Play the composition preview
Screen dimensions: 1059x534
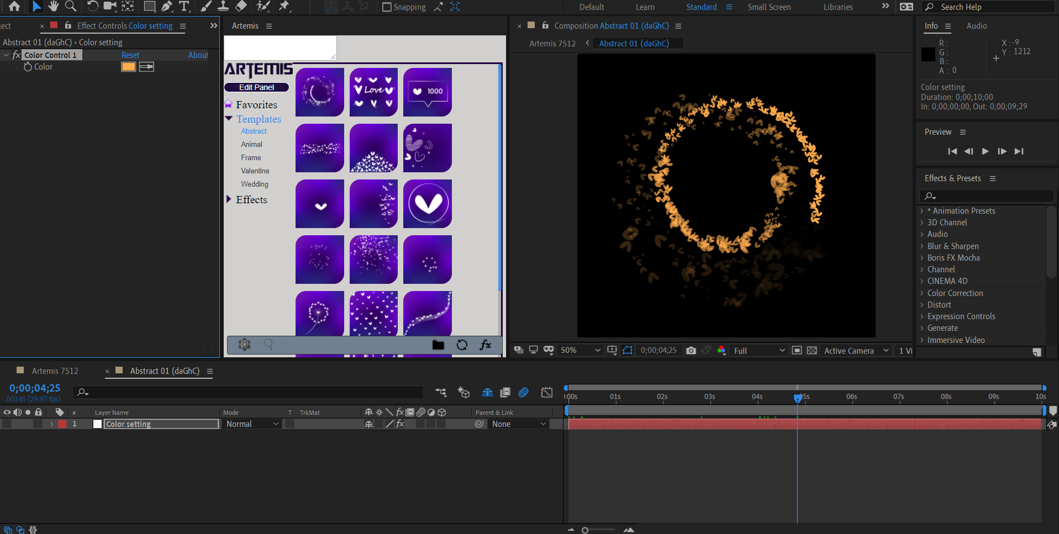985,151
